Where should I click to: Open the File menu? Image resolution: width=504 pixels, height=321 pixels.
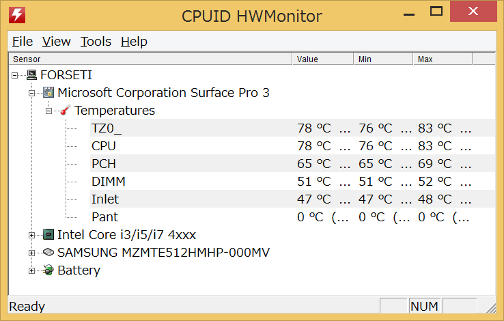pyautogui.click(x=23, y=42)
